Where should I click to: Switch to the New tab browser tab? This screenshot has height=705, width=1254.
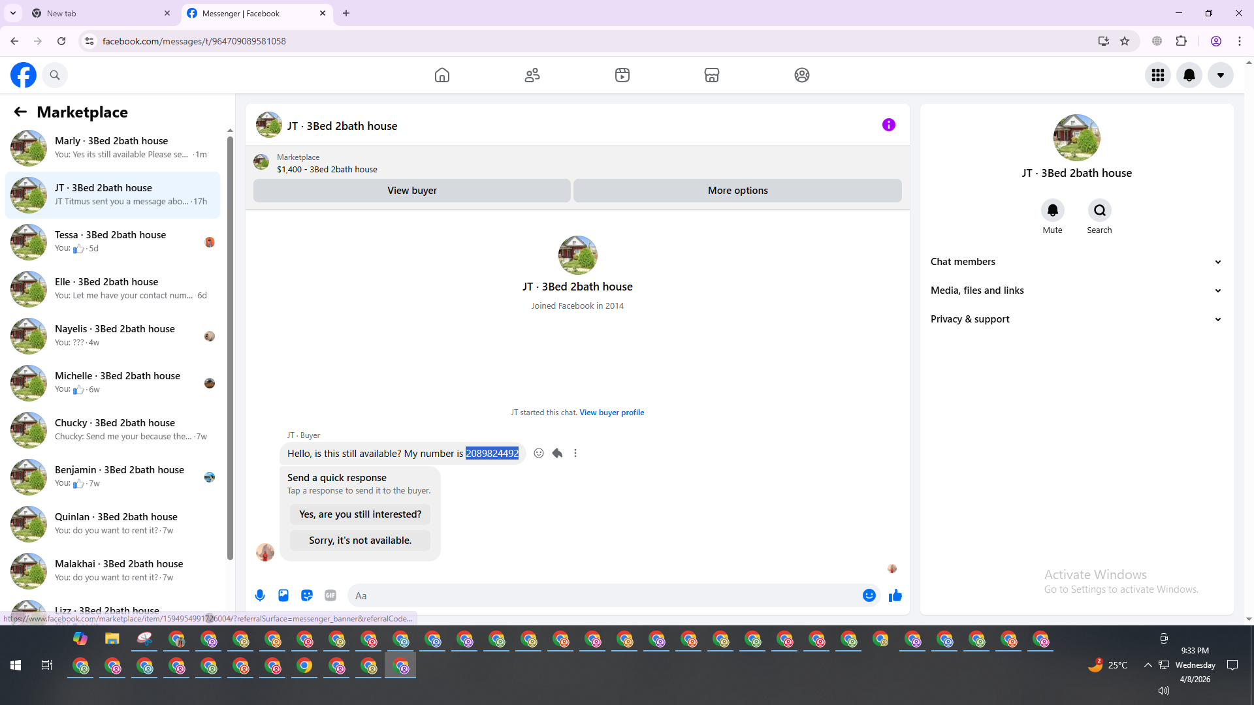click(x=98, y=13)
